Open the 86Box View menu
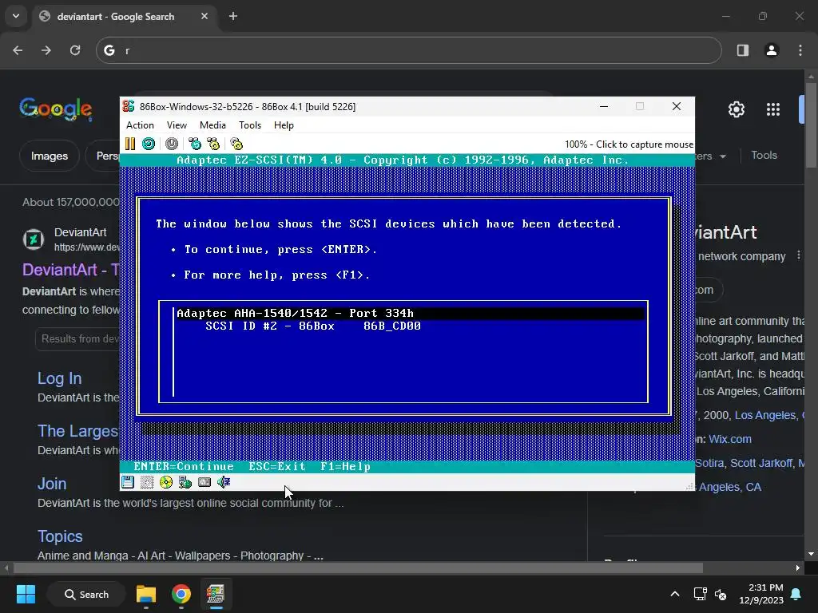 click(177, 125)
